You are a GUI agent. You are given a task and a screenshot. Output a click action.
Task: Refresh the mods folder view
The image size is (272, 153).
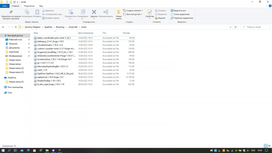pyautogui.click(x=236, y=27)
